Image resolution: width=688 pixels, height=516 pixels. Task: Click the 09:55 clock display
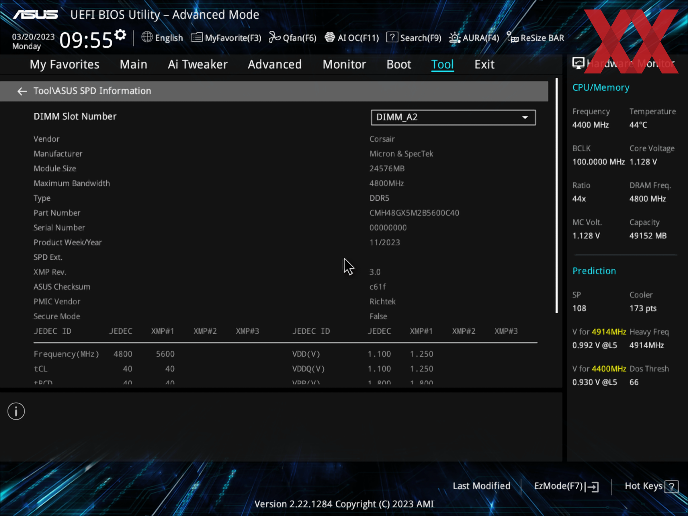86,40
